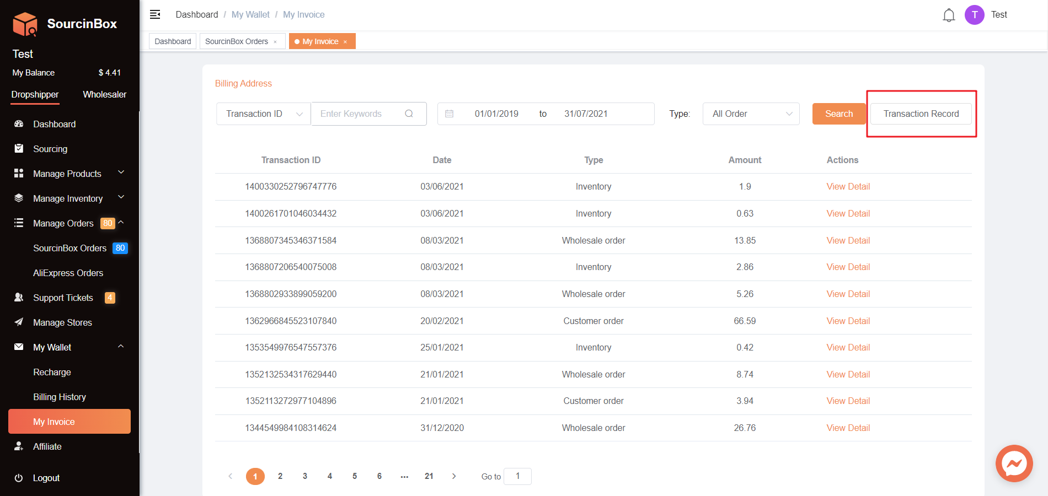
Task: View Detail for the 66.59 Customer order
Action: pos(848,321)
